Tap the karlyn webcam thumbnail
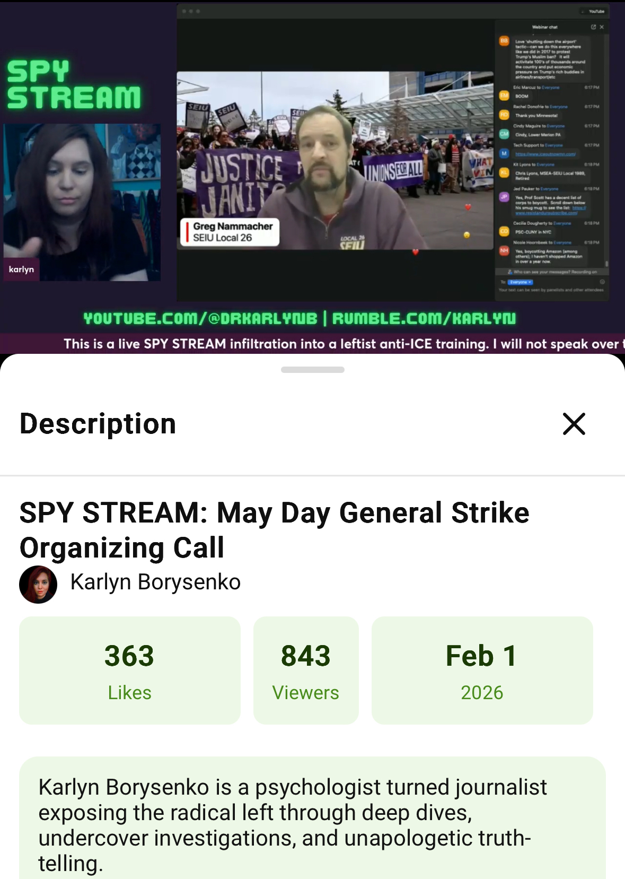This screenshot has height=879, width=625. point(82,202)
